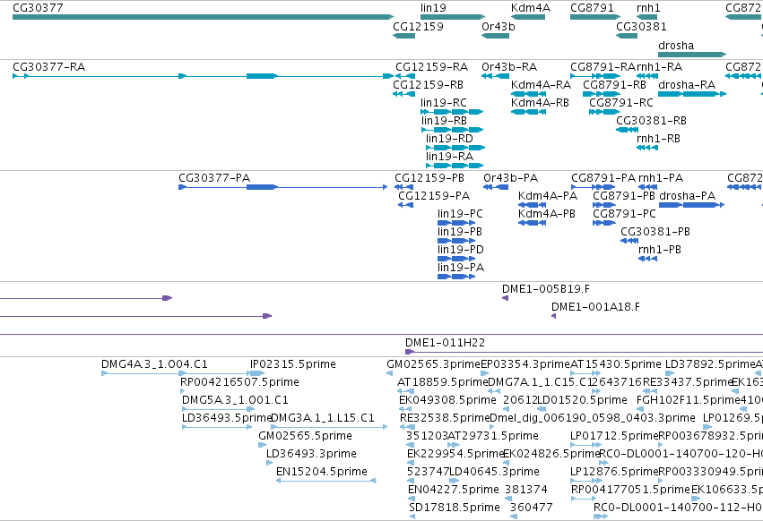The height and width of the screenshot is (521, 763).
Task: Select the EN15204.5prime EST label
Action: (x=322, y=472)
